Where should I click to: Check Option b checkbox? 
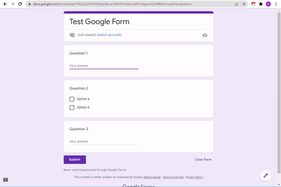point(72,108)
